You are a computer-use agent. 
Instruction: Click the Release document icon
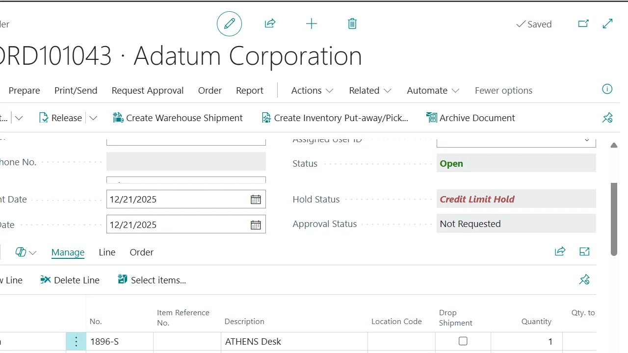[x=44, y=118]
